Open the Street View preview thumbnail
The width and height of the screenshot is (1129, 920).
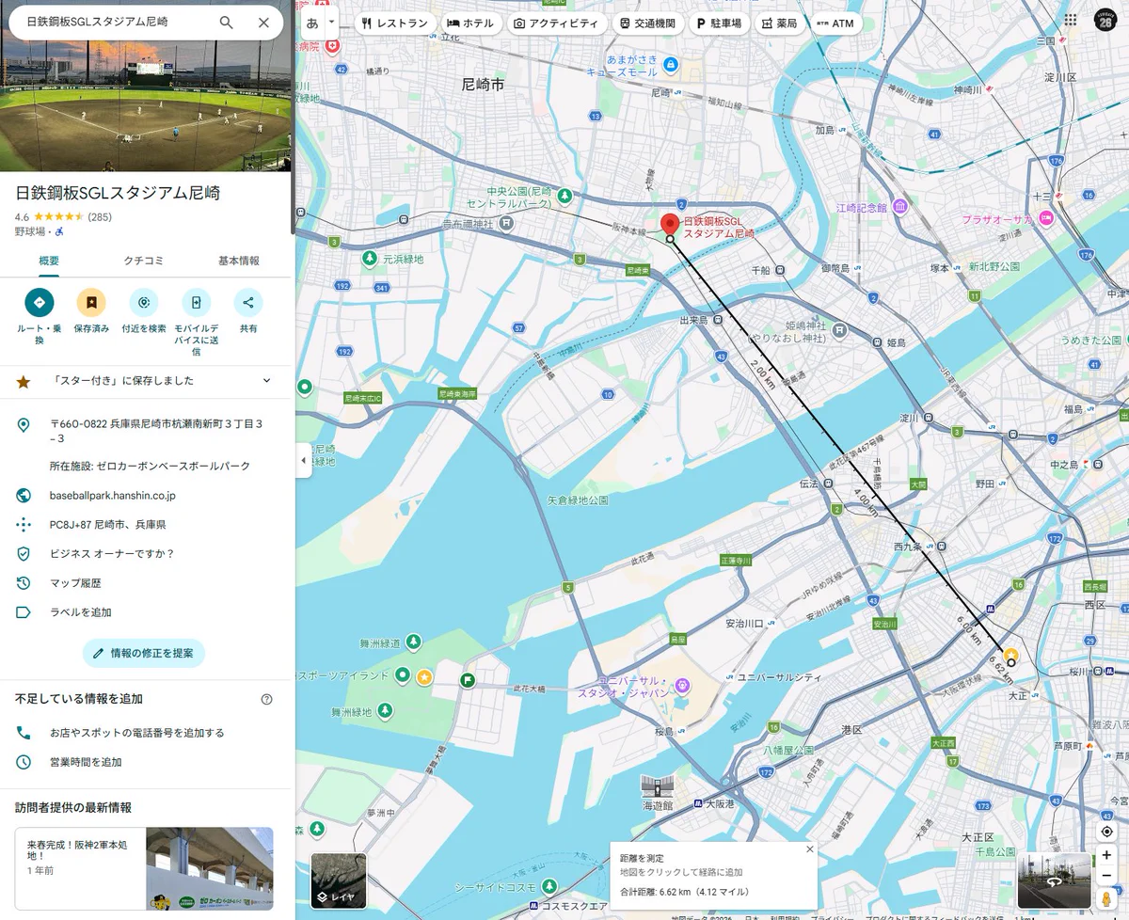pos(1054,881)
